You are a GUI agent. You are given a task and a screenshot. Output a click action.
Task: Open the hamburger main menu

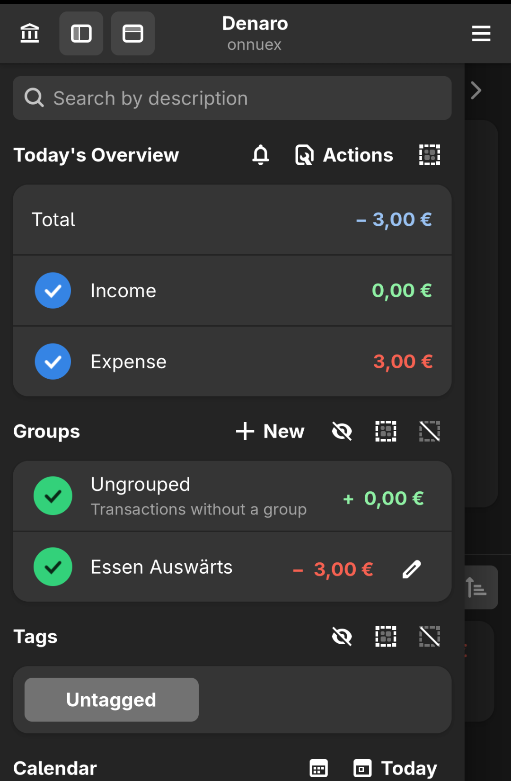pyautogui.click(x=481, y=34)
